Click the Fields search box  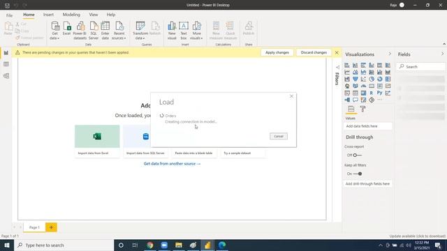(x=420, y=67)
